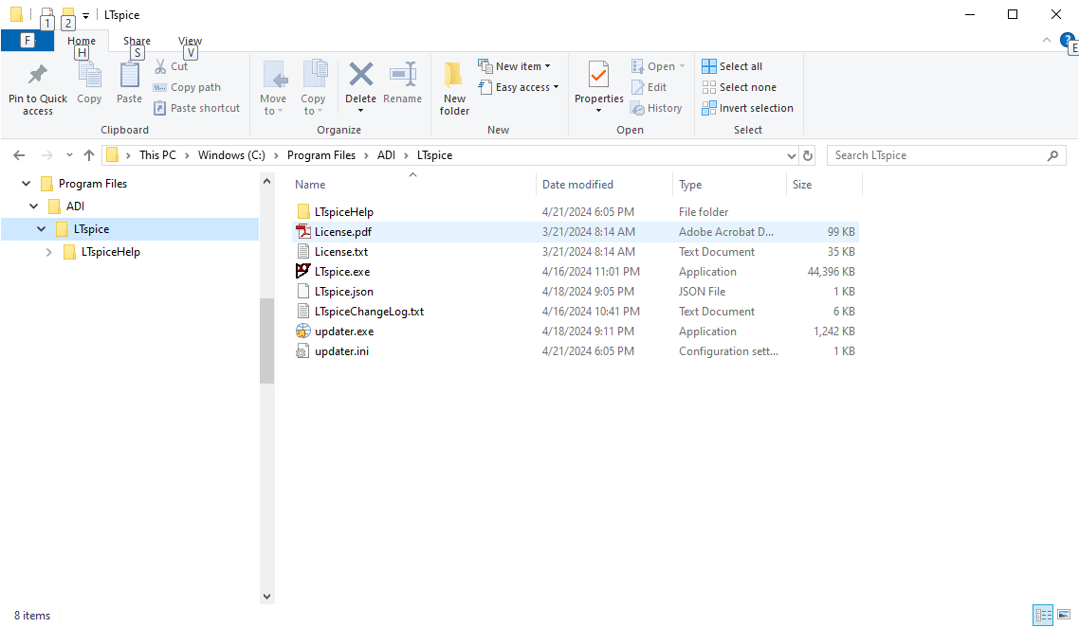The width and height of the screenshot is (1079, 627).
Task: Select the LTspiceHelp folder in file list
Action: 343,212
